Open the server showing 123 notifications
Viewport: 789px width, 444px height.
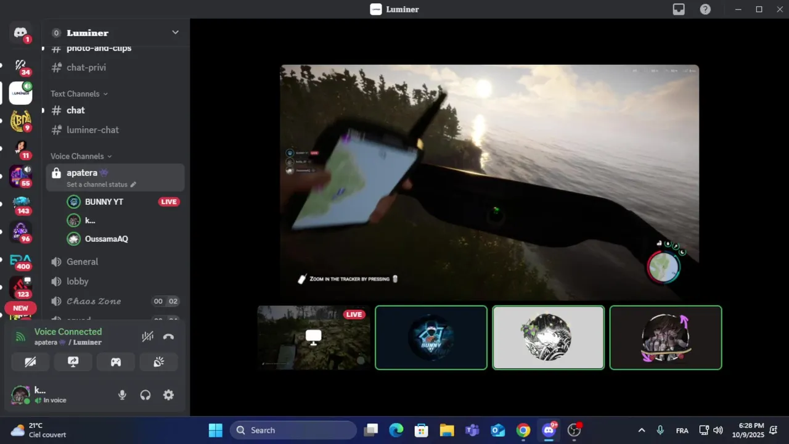coord(20,287)
